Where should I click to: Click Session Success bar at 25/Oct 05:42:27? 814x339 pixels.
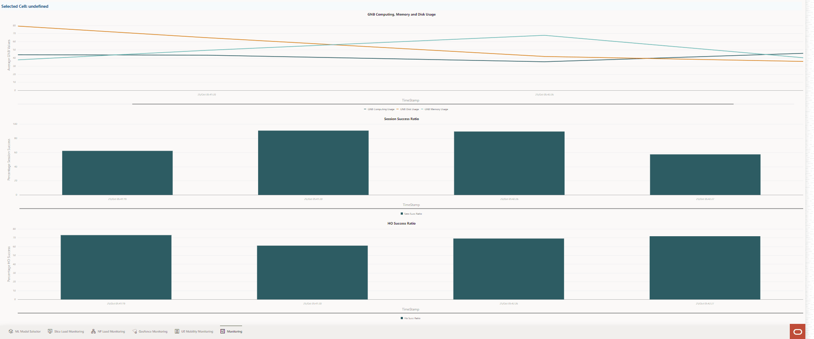tap(705, 174)
